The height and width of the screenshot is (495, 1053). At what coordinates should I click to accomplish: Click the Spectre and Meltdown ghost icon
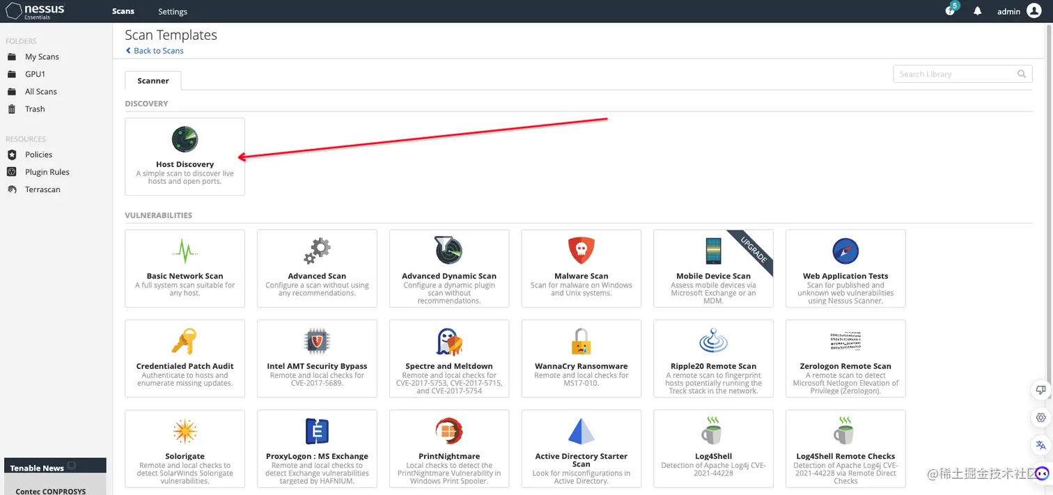(x=449, y=342)
